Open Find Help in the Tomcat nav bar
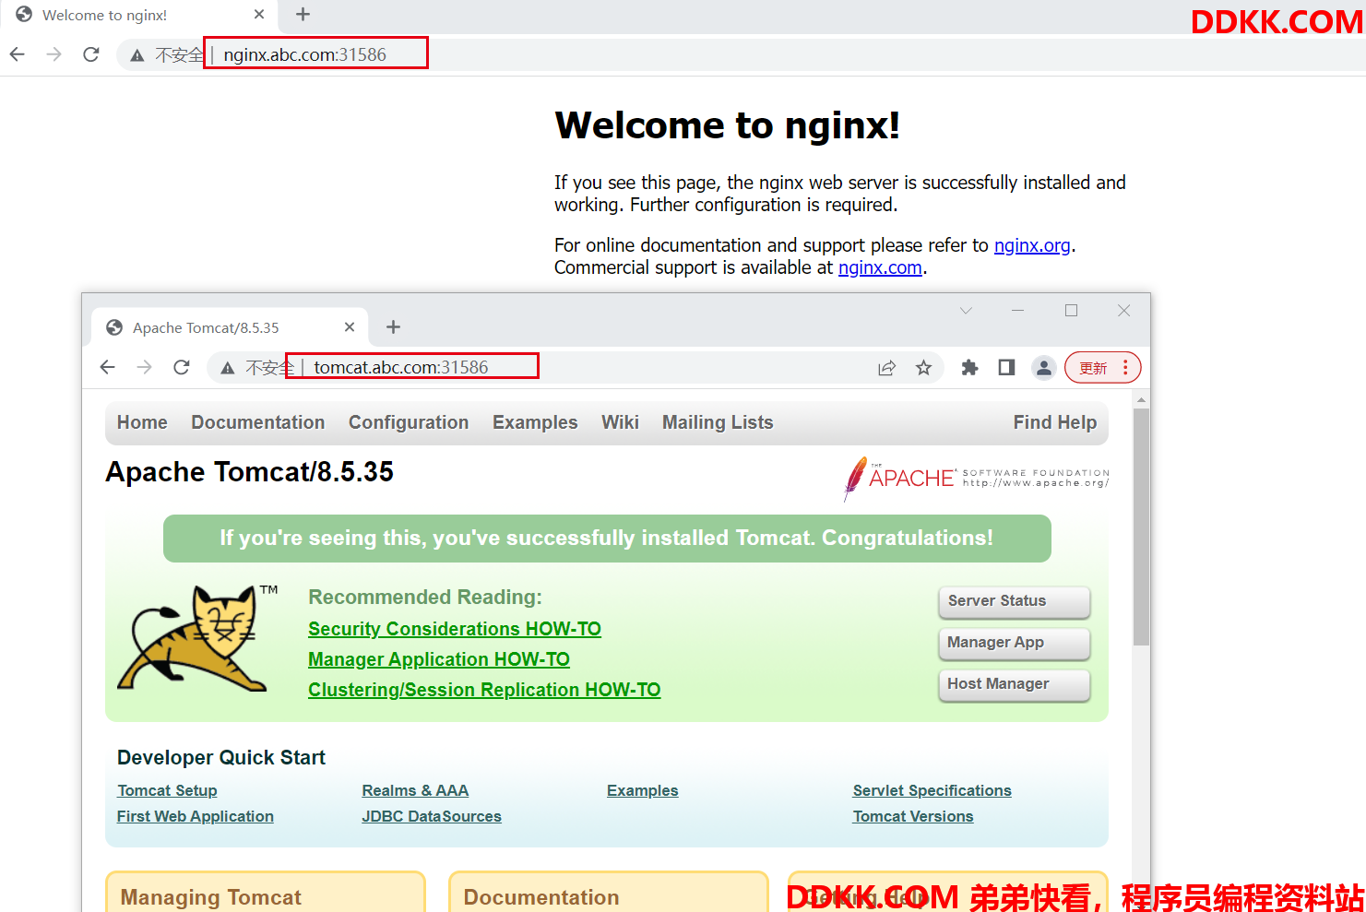 tap(1055, 422)
